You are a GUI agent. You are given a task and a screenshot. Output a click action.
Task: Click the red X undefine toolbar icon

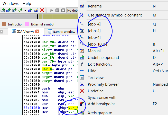coord(42,10)
